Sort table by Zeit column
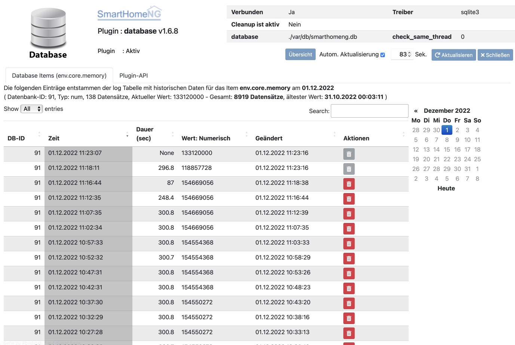The height and width of the screenshot is (345, 515). (x=88, y=134)
